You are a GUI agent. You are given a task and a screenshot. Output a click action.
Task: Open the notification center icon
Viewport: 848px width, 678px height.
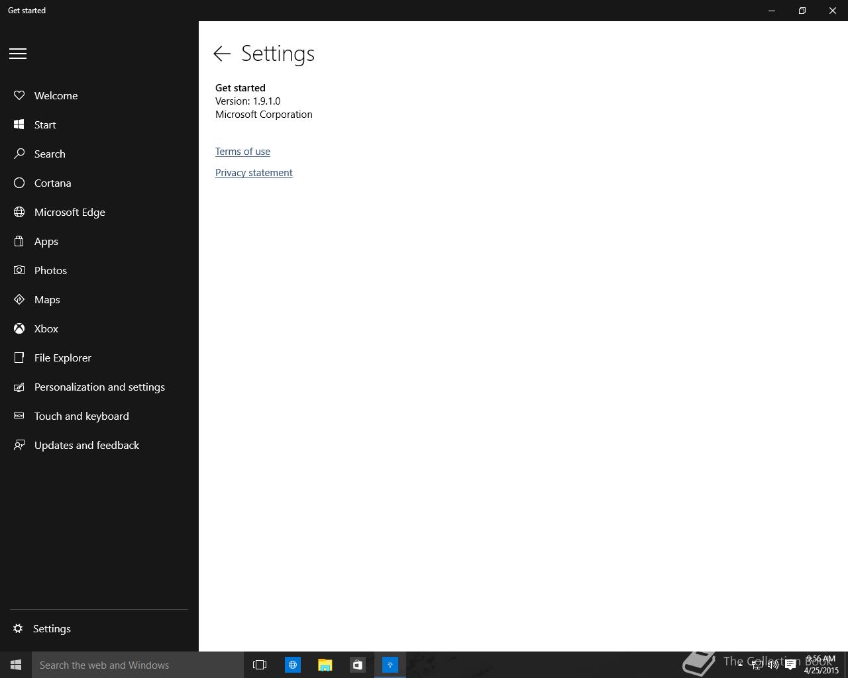(x=790, y=665)
